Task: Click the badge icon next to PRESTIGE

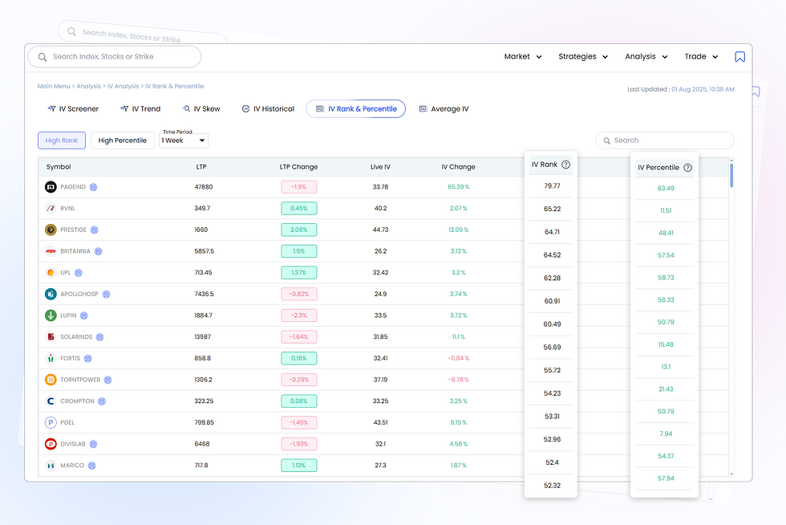Action: tap(95, 230)
